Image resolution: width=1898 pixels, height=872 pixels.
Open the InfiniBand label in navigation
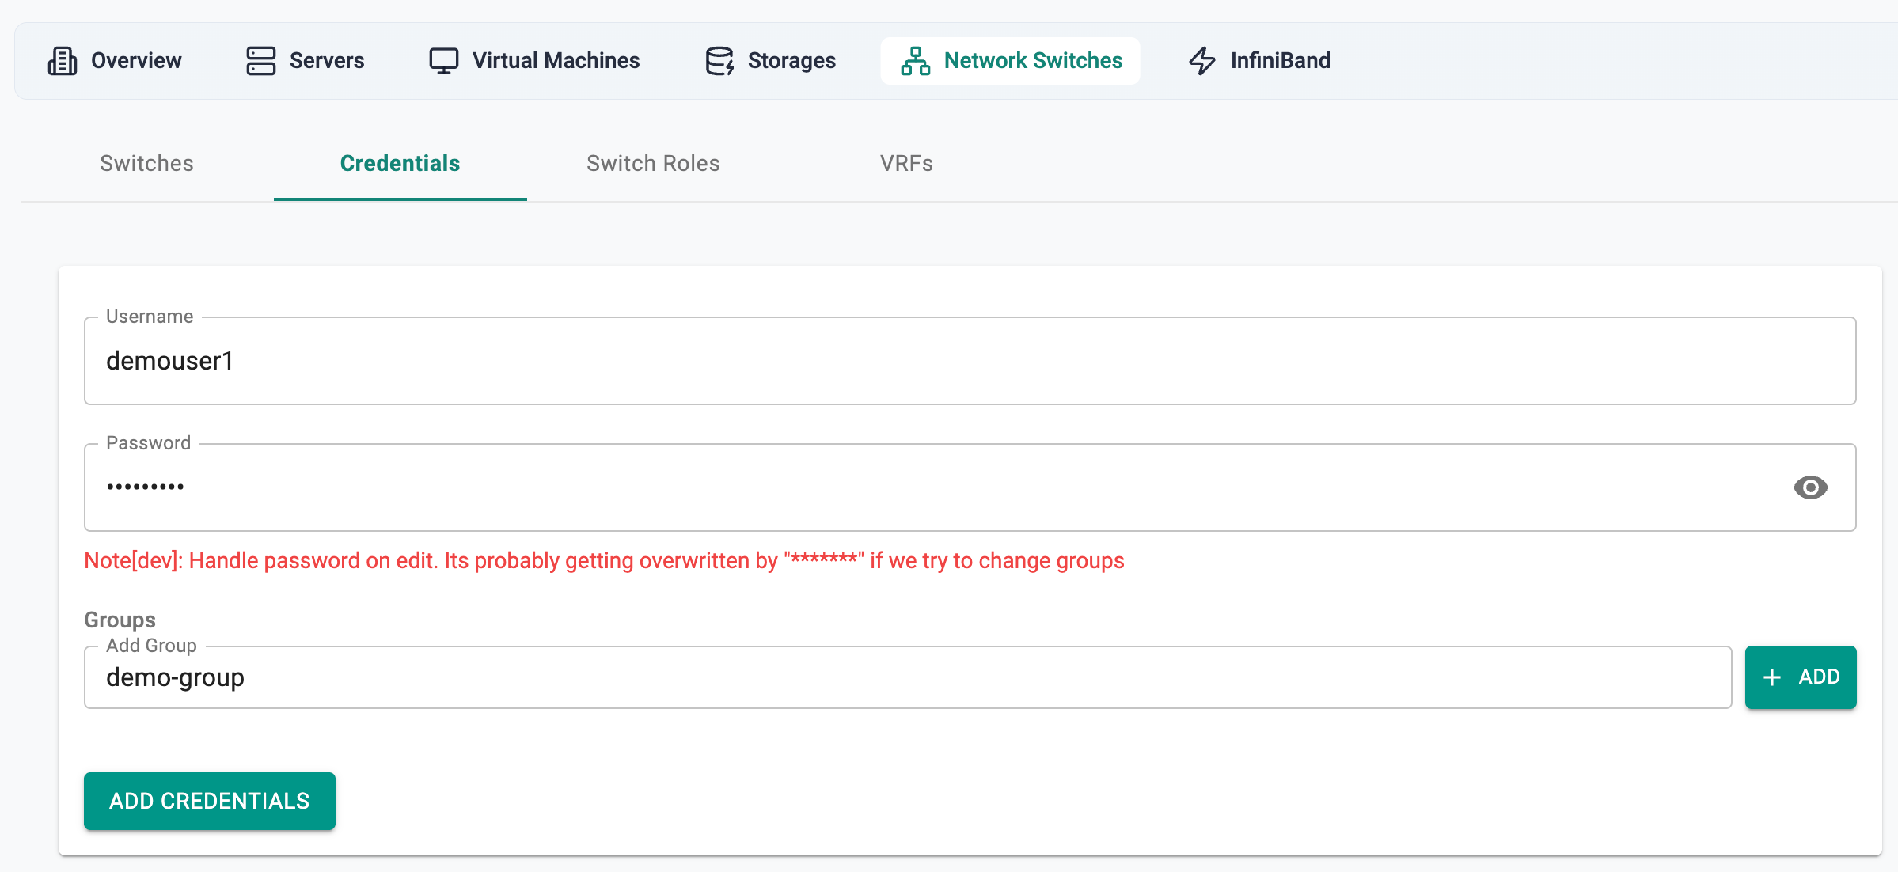[1280, 61]
